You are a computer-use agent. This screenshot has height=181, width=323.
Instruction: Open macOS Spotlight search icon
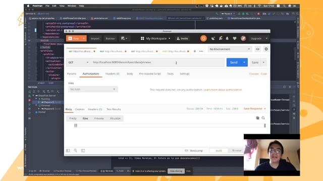click(x=284, y=6)
